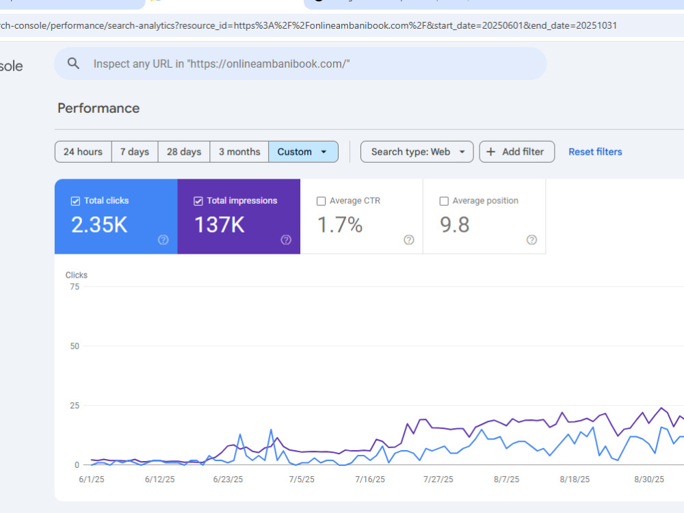Screen dimensions: 684x513
Task: Enable the Average CTR checkbox
Action: 321,201
